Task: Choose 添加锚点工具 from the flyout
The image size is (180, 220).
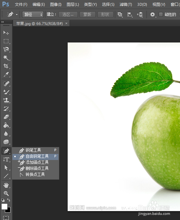Action: click(x=35, y=162)
